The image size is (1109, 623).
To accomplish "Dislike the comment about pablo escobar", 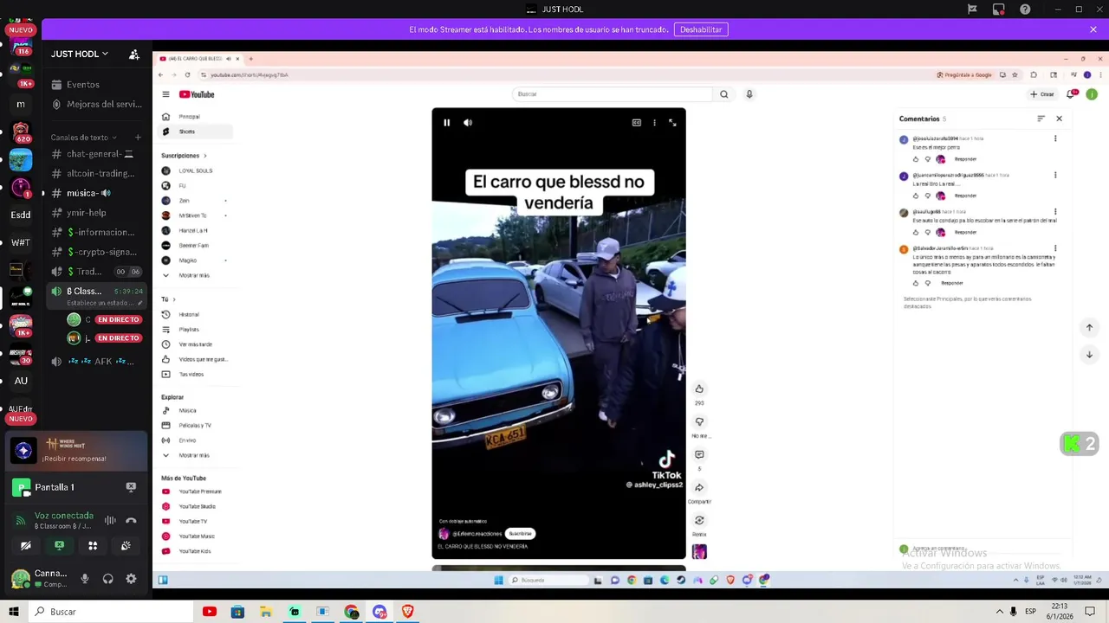I will (927, 232).
